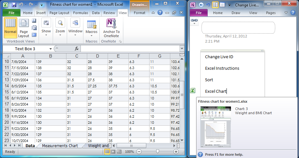Click the zoom slider handle in Excel
Screen dimensions: 299x158
tap(157, 152)
